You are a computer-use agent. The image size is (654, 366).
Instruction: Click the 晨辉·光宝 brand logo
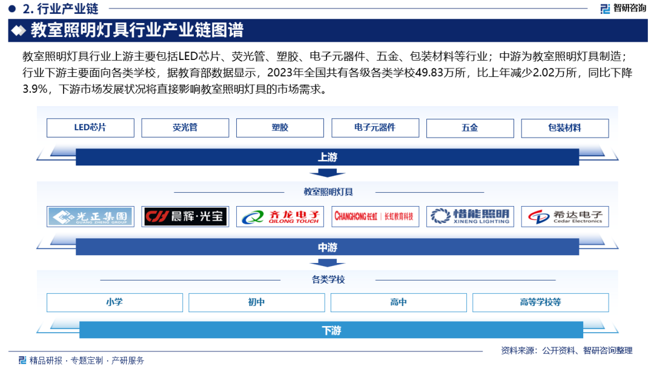pyautogui.click(x=185, y=216)
